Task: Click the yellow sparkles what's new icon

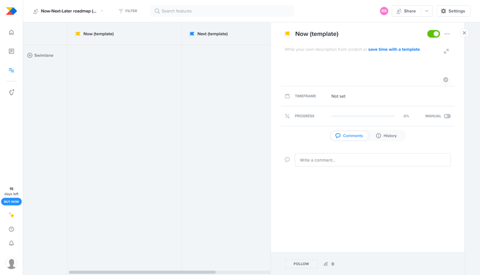Action: point(11,215)
